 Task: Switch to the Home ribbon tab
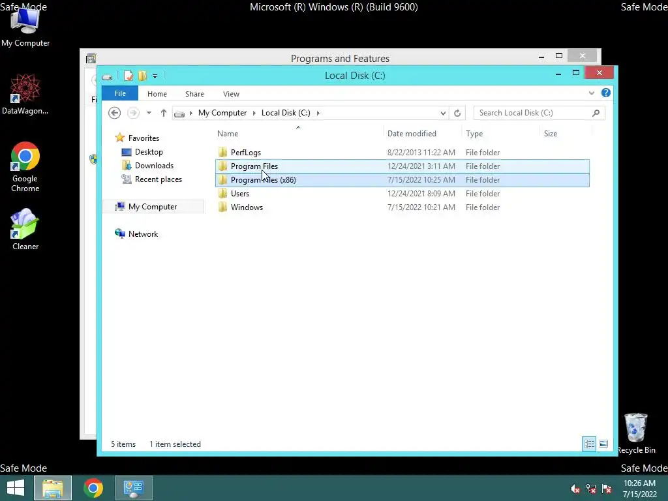tap(157, 94)
